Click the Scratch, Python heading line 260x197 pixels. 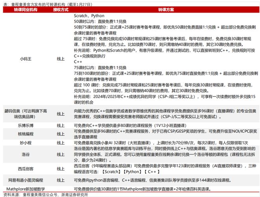[89, 16]
